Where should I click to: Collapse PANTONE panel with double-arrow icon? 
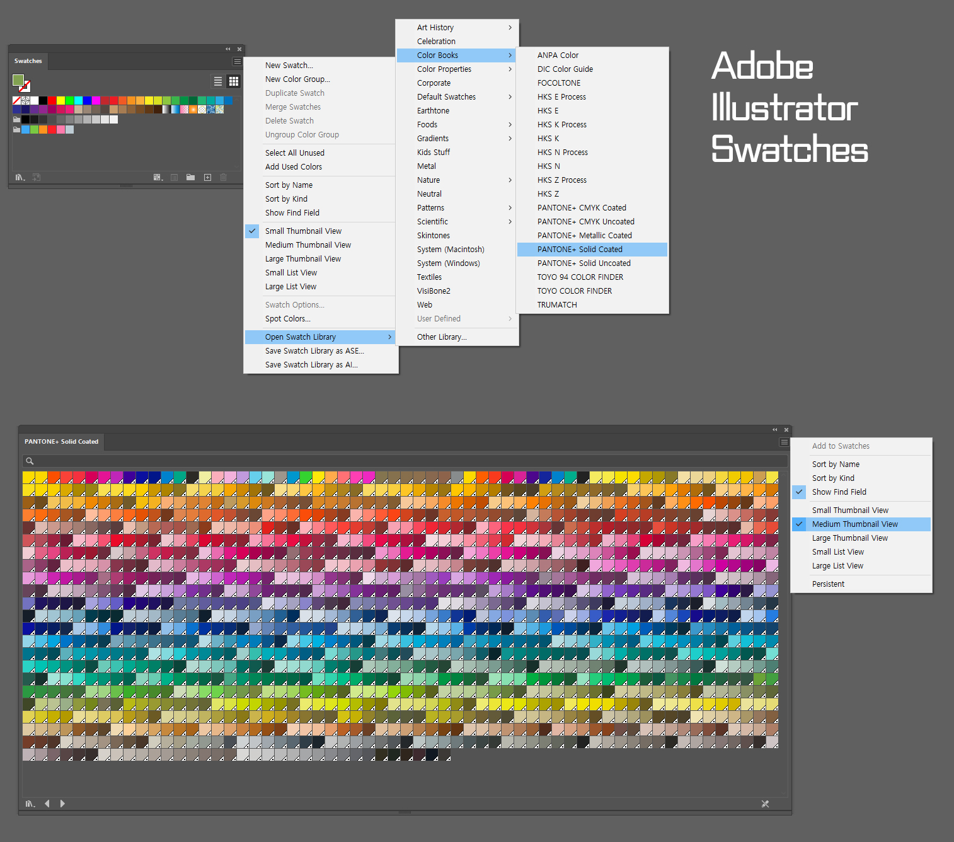775,430
